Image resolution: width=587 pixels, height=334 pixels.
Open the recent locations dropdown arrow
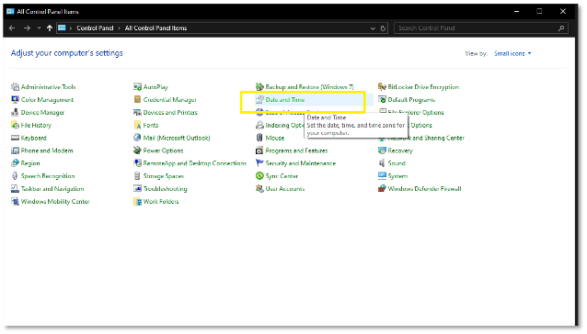click(39, 28)
